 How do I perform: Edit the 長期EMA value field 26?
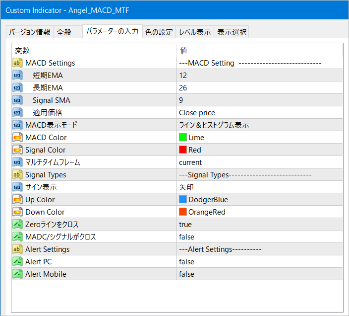pos(183,88)
